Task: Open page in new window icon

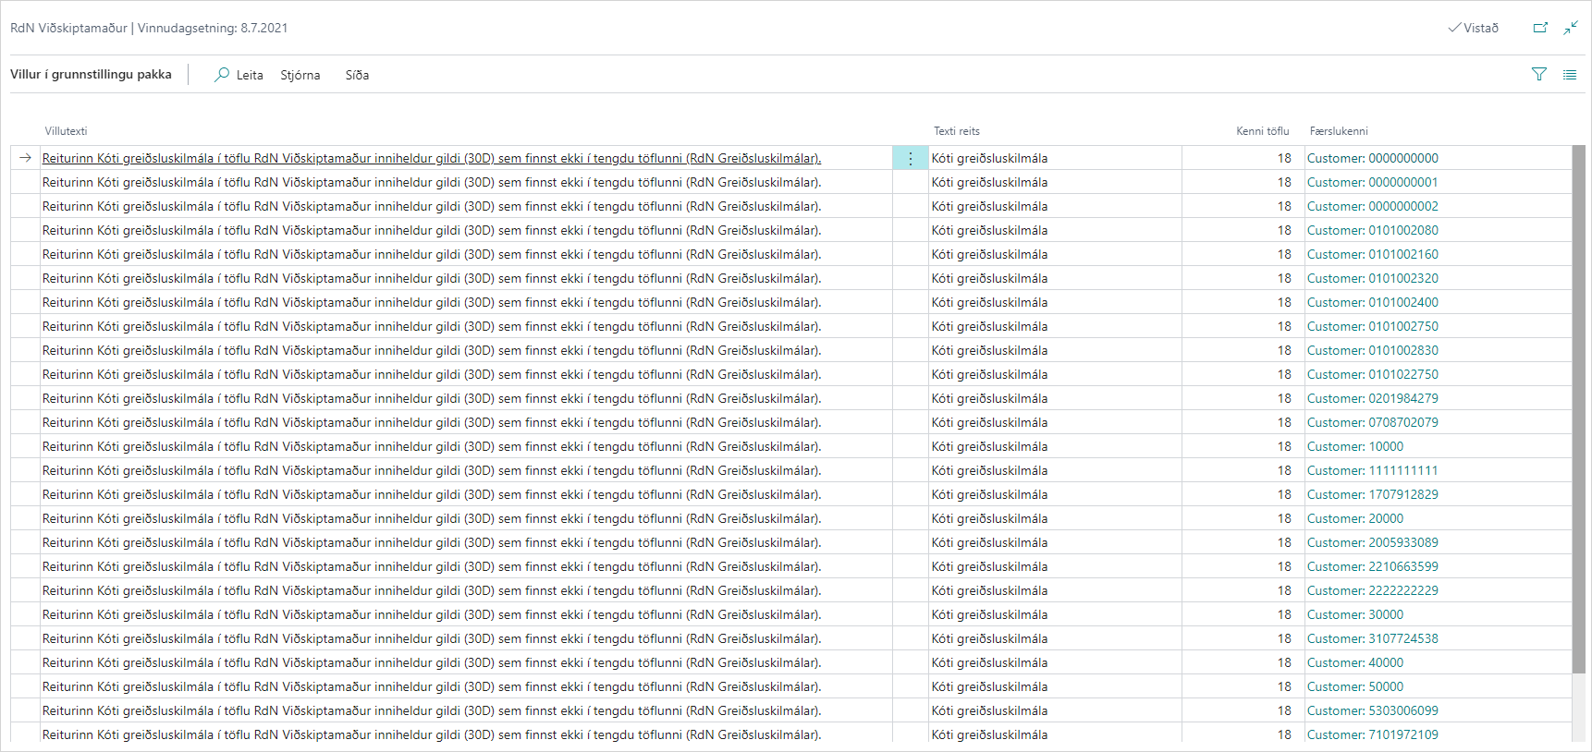Action: point(1540,28)
